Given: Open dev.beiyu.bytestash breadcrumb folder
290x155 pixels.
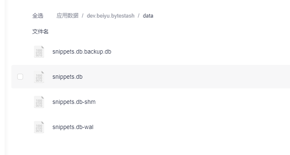Looking at the screenshot, I should pos(111,15).
